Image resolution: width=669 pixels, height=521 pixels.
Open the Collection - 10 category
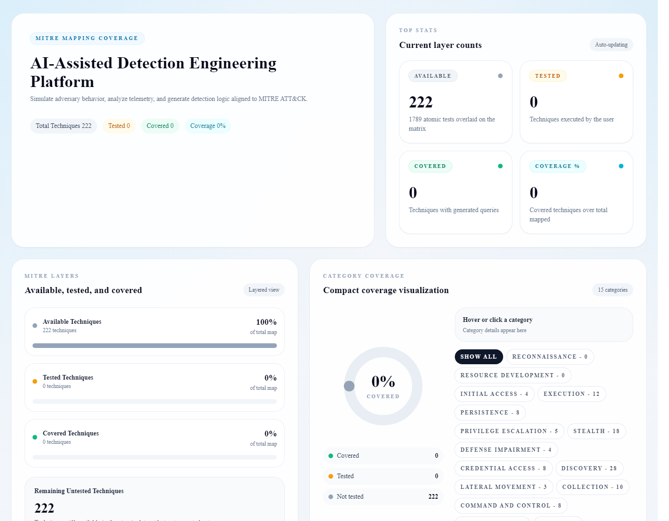[593, 487]
